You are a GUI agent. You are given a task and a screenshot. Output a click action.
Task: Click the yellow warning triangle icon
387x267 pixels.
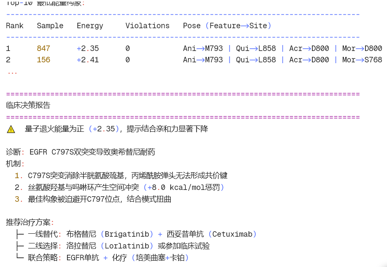11,129
